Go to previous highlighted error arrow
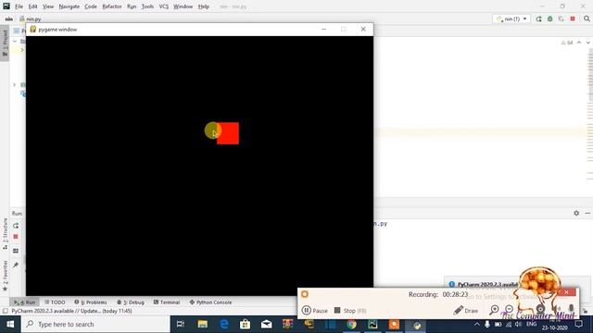This screenshot has height=333, width=593. click(x=579, y=43)
